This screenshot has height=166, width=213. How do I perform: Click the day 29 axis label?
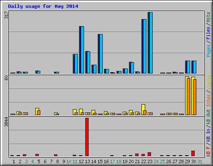[x=187, y=161]
